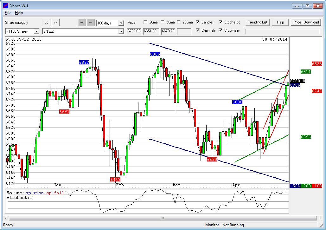This screenshot has height=230, width=326.
Task: Click the plus zoom-in button
Action: point(82,22)
